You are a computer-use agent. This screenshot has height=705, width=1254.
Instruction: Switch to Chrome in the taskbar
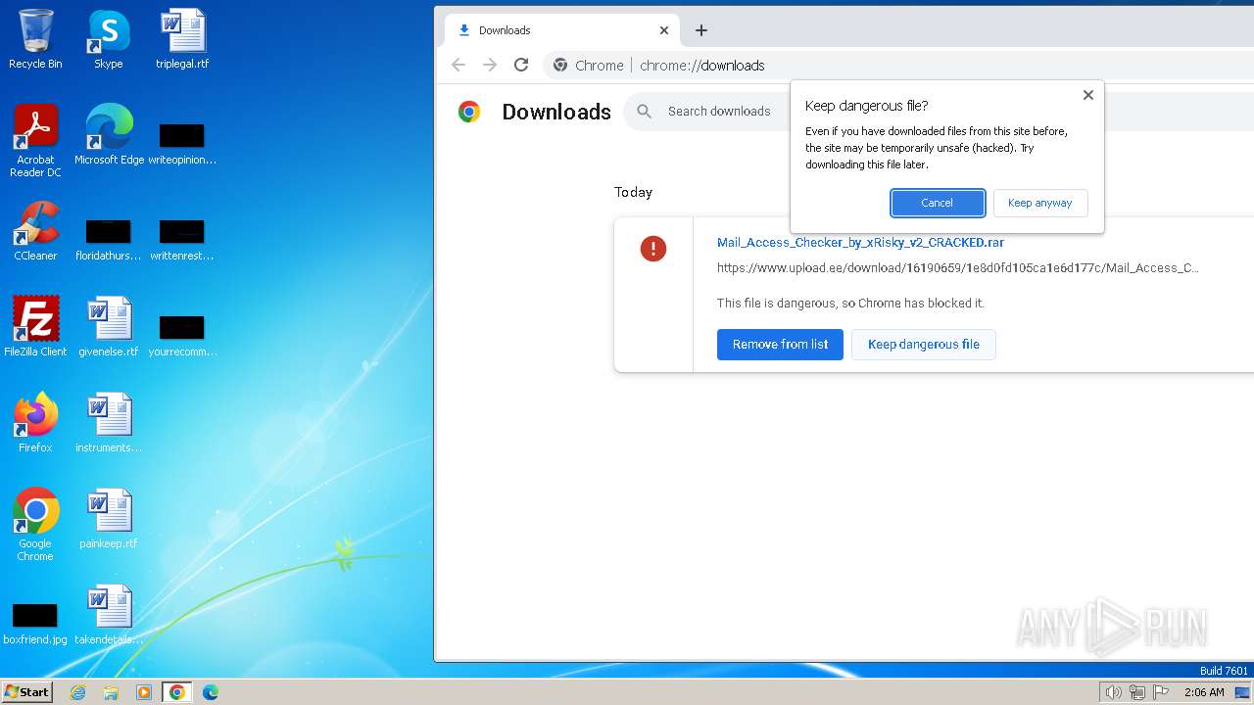click(x=177, y=692)
